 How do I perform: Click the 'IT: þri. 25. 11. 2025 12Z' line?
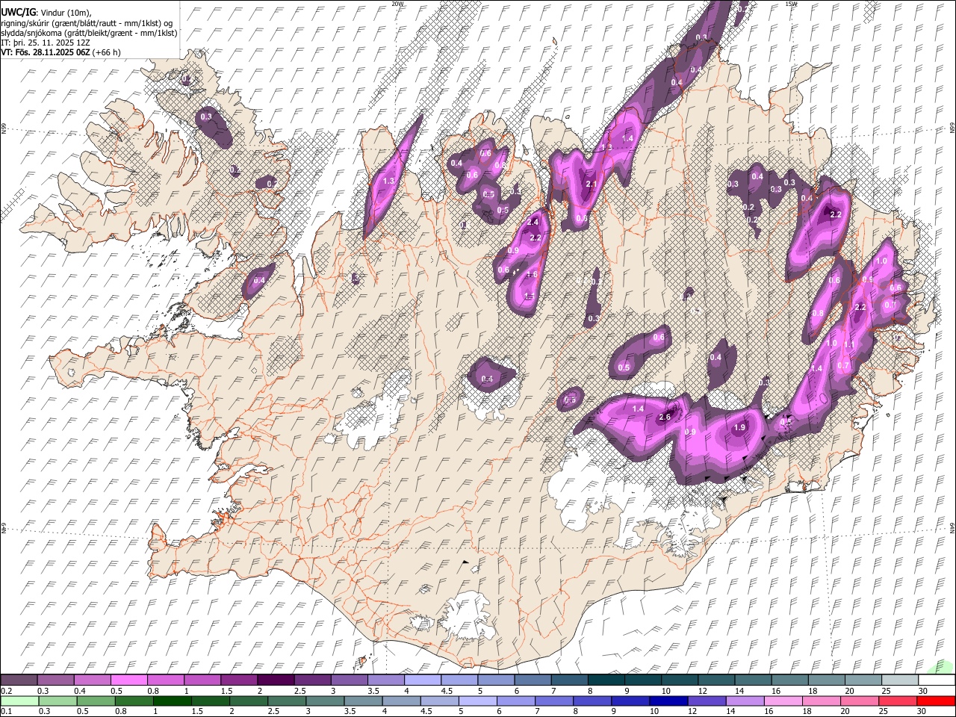(46, 43)
